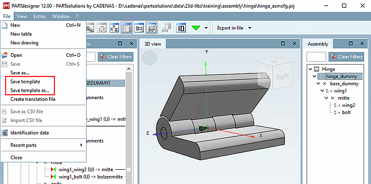This screenshot has height=184, width=371.
Task: Open the View menu
Action: click(x=22, y=16)
